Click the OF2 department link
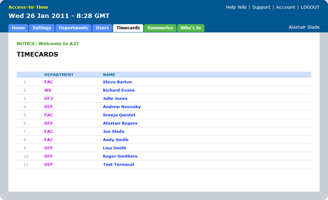The image size is (328, 200). (x=49, y=99)
